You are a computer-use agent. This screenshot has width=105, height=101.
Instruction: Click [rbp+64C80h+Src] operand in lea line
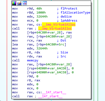pyautogui.click(x=51, y=44)
